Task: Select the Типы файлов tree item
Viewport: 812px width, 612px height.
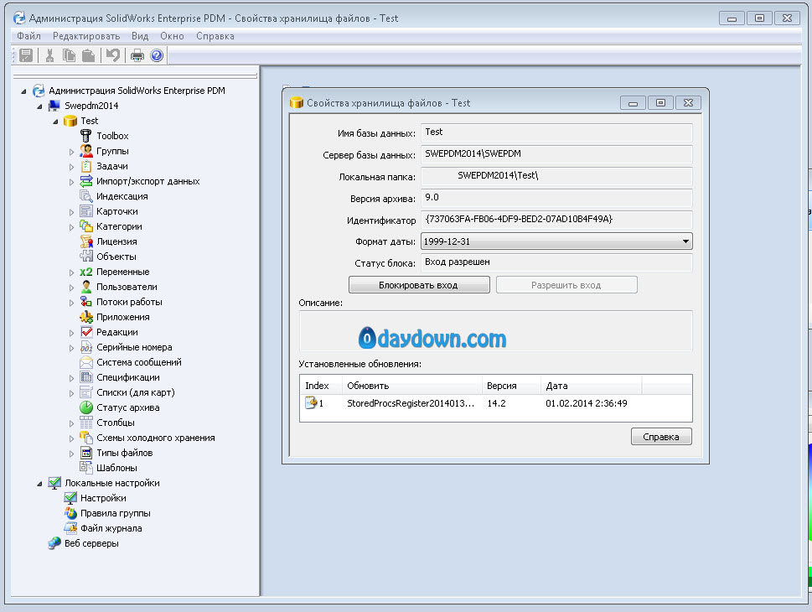Action: [124, 453]
